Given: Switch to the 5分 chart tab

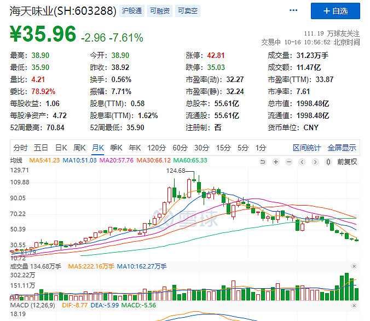Looking at the screenshot, I should (243, 148).
